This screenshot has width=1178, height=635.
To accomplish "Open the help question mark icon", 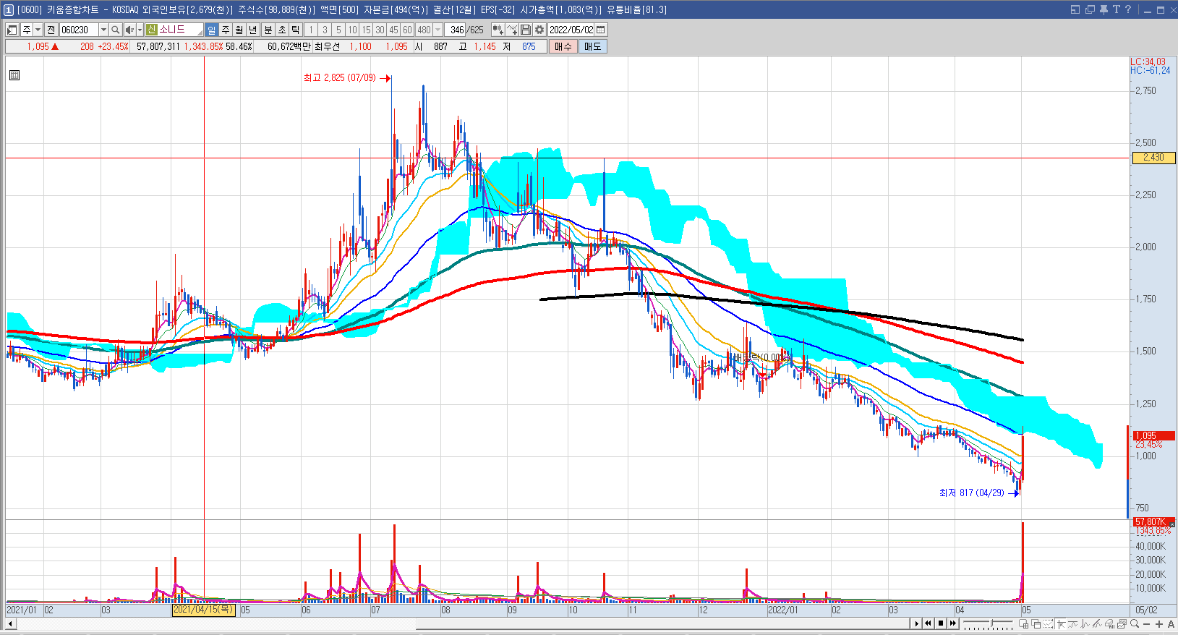I will pyautogui.click(x=1127, y=9).
